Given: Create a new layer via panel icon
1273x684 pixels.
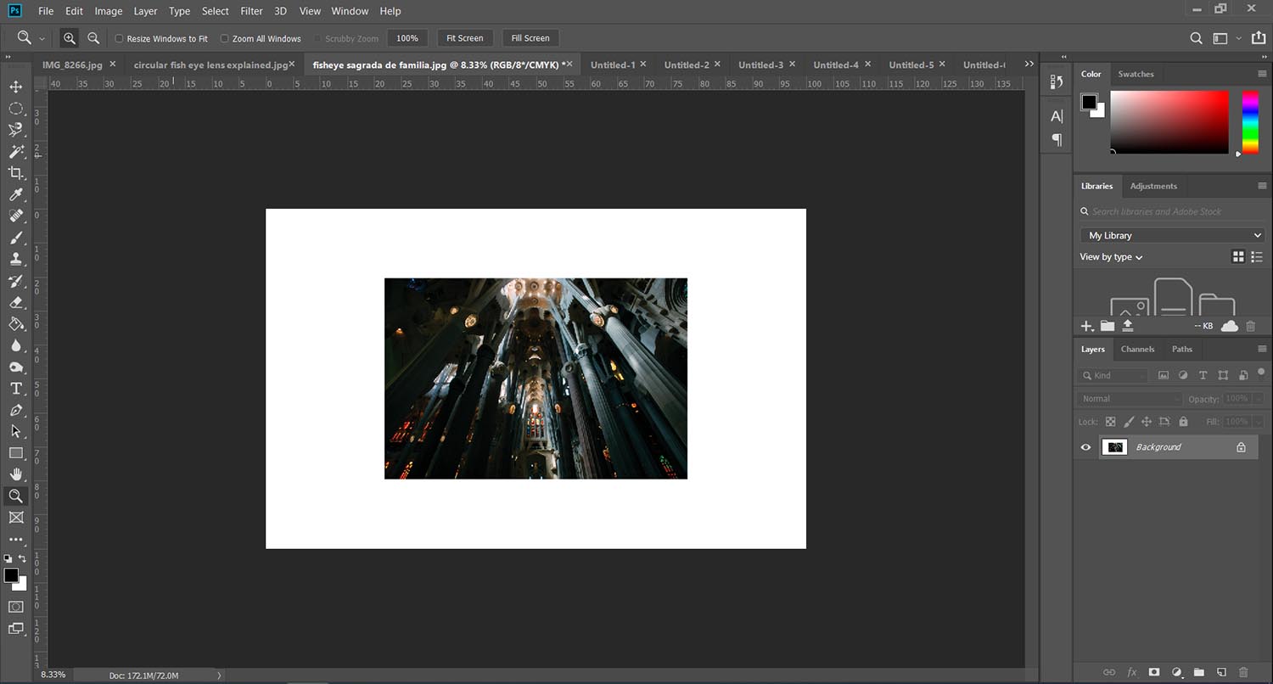Looking at the screenshot, I should tap(1221, 672).
